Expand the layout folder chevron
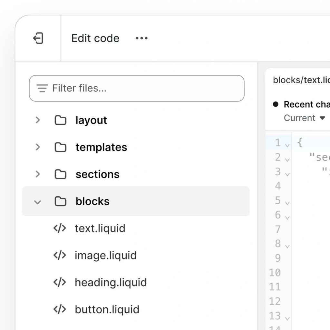 click(38, 120)
